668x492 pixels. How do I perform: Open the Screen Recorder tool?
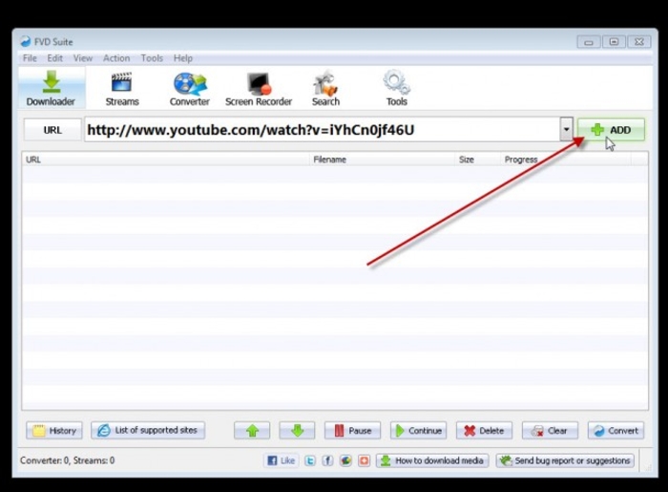point(259,89)
